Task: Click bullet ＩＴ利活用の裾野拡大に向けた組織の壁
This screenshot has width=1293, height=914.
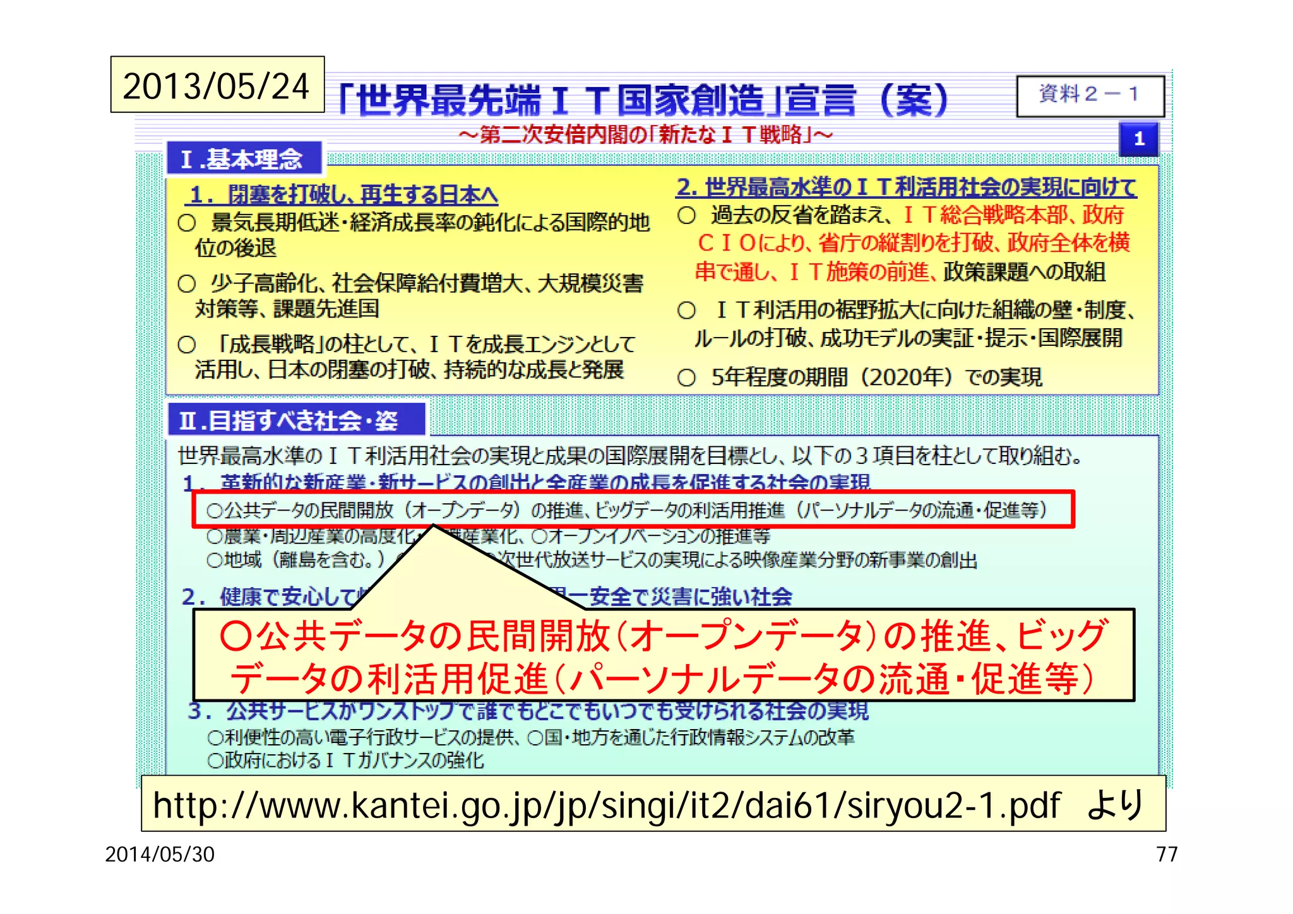Action: pos(907,324)
